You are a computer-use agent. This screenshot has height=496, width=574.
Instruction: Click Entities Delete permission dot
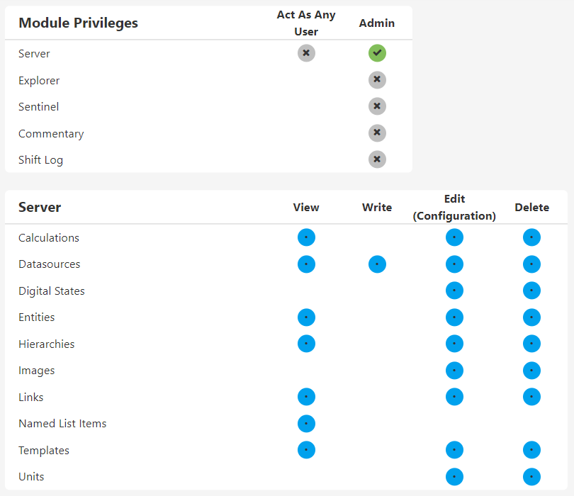[x=531, y=317]
